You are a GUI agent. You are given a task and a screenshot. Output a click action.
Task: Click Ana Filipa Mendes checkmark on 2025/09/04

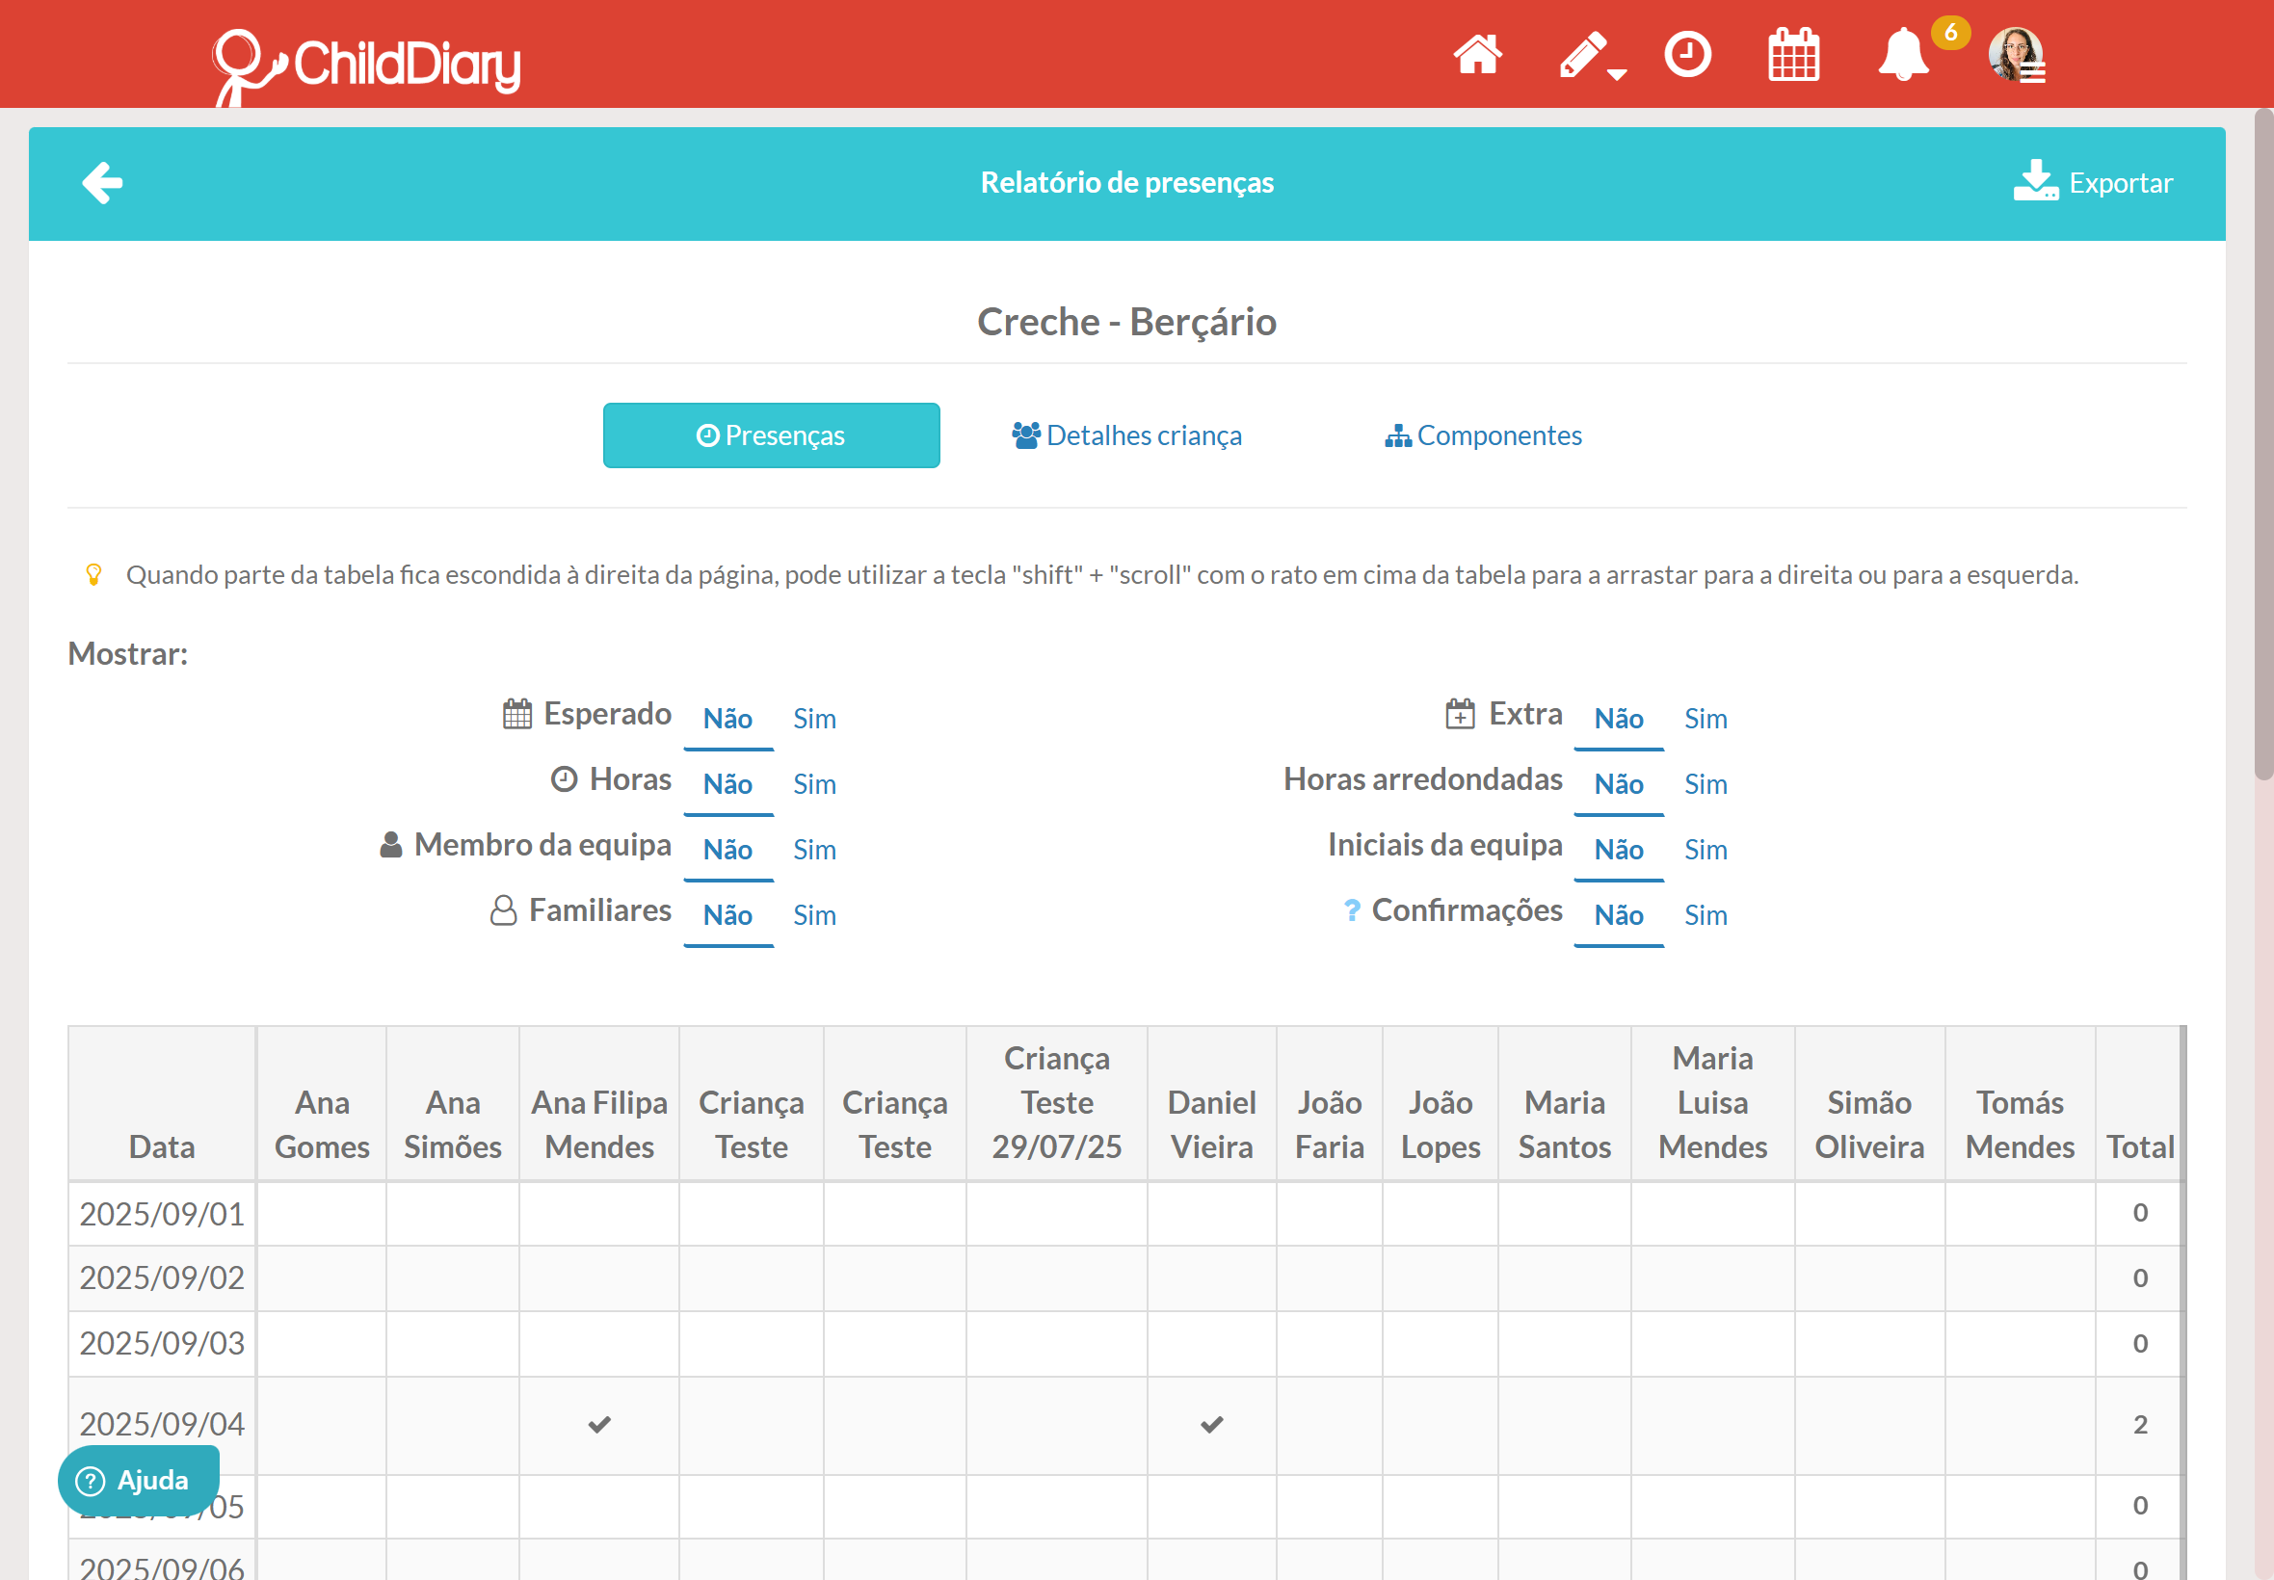[x=599, y=1425]
